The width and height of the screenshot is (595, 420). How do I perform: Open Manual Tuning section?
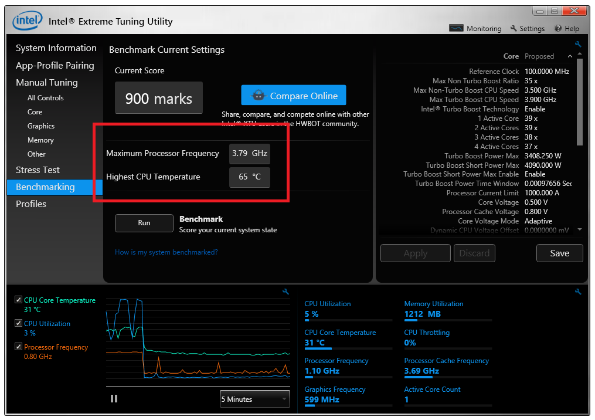pos(47,82)
